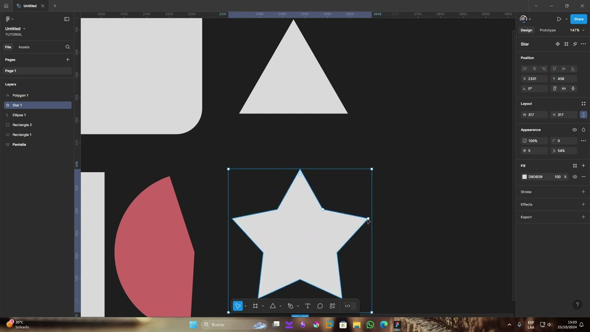Toggle the left sidebar panel icon
This screenshot has width=590, height=332.
click(x=66, y=19)
